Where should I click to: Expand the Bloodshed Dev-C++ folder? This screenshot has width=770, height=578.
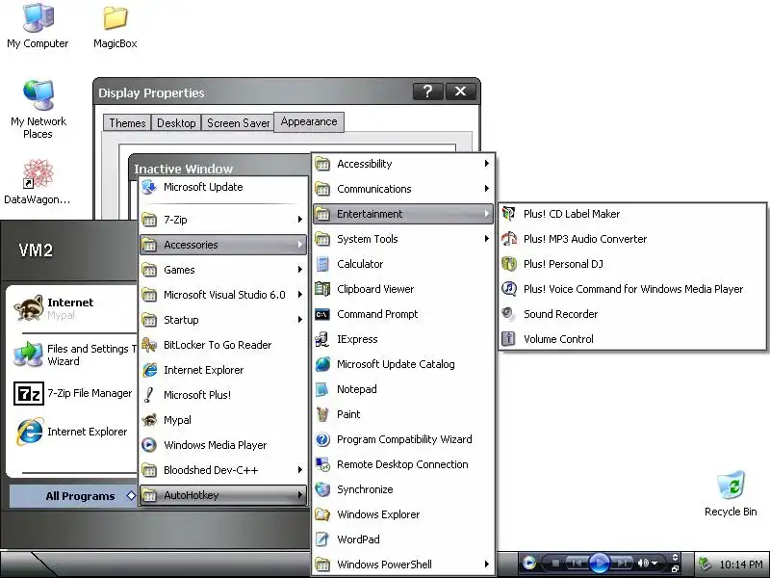click(x=223, y=470)
